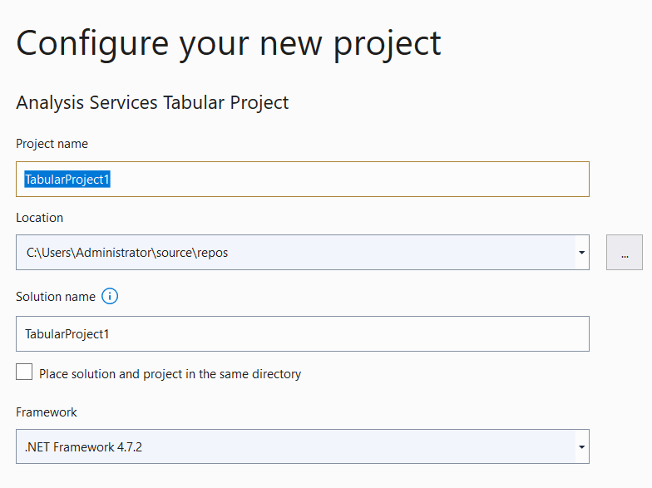652x488 pixels.
Task: Click the "Project name" label
Action: pos(52,144)
